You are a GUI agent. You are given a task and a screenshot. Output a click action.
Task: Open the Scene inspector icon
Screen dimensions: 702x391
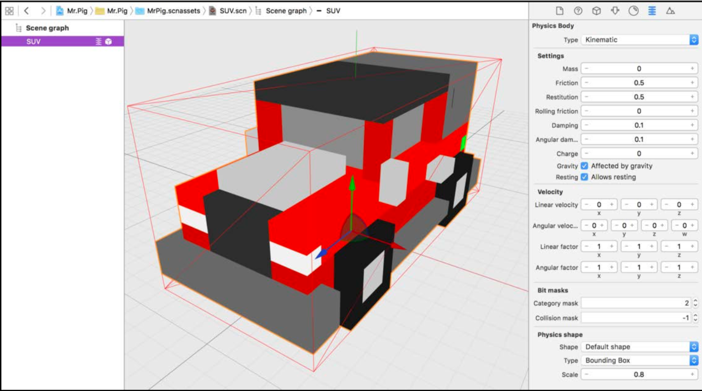click(670, 11)
